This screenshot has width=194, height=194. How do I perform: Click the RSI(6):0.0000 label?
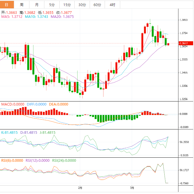pyautogui.click(x=12, y=161)
